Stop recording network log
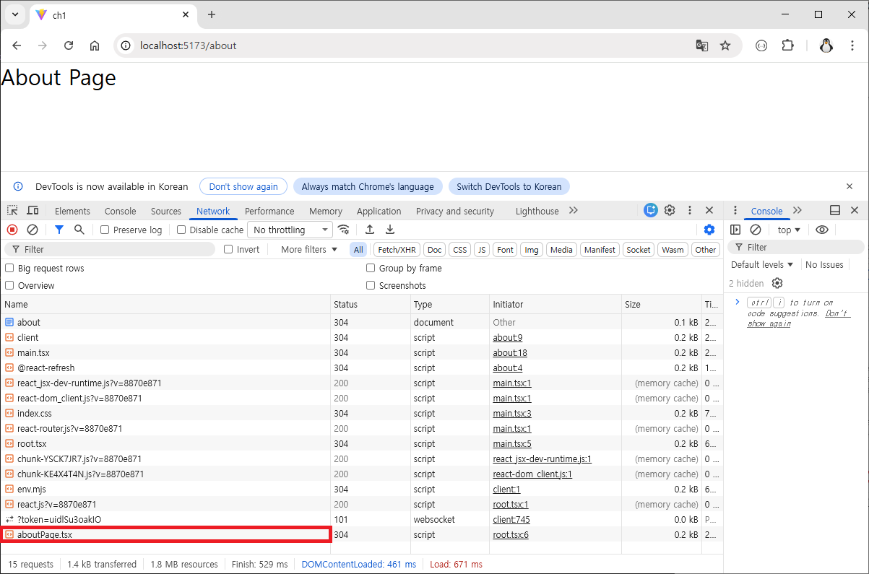 click(12, 230)
